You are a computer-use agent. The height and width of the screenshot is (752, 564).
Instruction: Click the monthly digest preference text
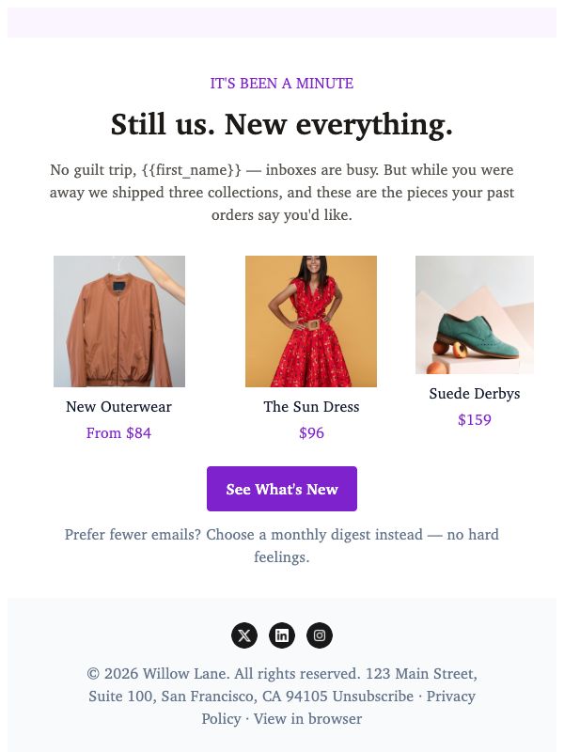point(281,546)
